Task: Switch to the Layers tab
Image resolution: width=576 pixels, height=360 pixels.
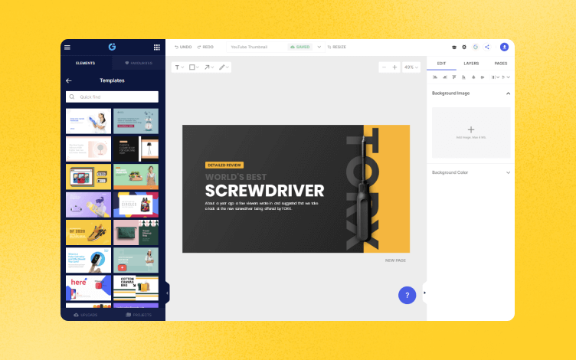Action: pyautogui.click(x=471, y=64)
